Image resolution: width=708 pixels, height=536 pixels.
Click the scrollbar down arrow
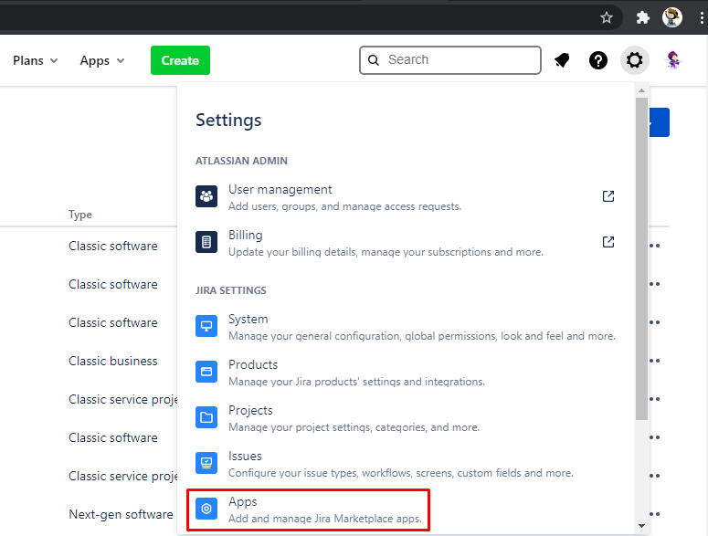(x=641, y=526)
